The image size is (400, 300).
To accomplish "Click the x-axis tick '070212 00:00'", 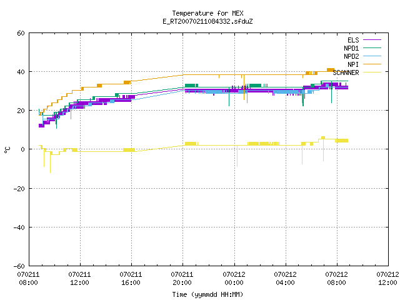I will (234, 279).
